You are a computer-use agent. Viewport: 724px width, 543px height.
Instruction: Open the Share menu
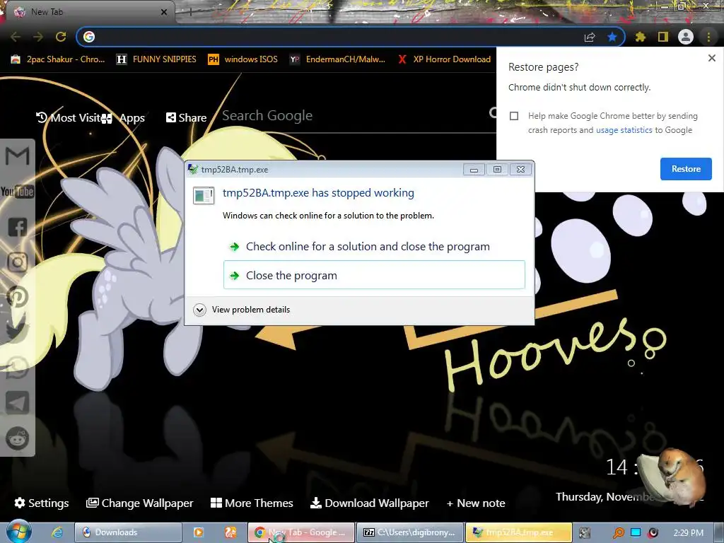(x=186, y=118)
